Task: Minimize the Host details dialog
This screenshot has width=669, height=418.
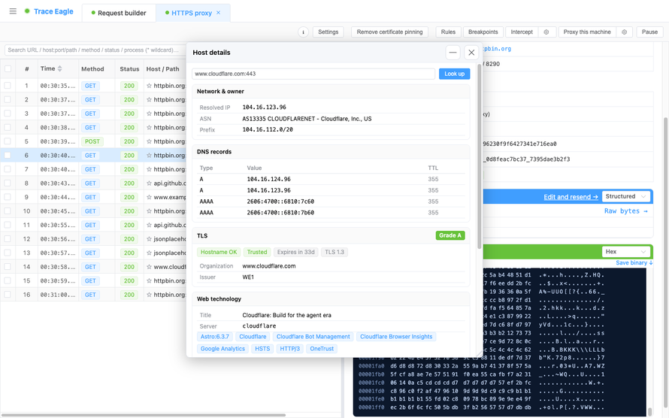Action: (453, 53)
